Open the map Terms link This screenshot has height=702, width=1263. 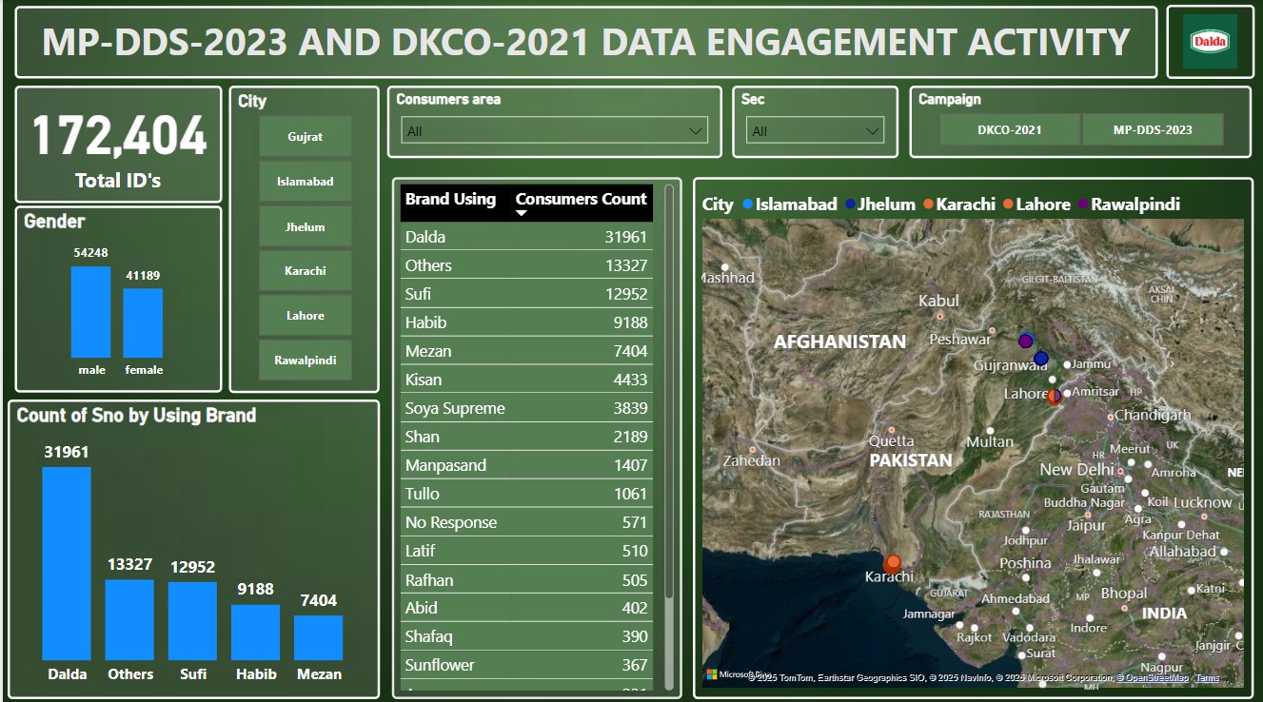tap(1207, 678)
